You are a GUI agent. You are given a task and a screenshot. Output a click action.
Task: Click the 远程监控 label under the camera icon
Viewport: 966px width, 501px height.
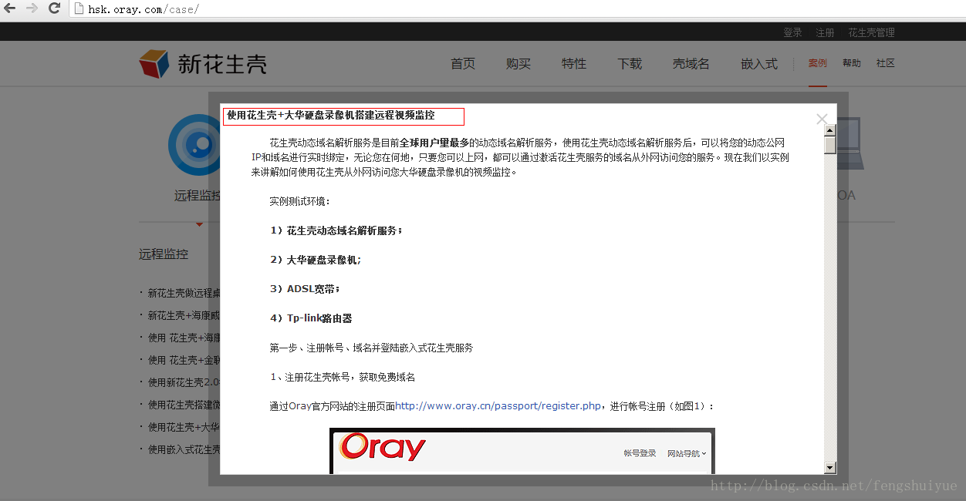pos(198,196)
